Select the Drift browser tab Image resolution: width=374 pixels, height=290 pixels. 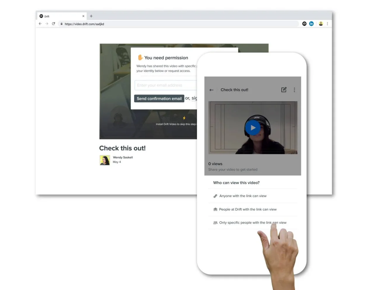point(62,16)
